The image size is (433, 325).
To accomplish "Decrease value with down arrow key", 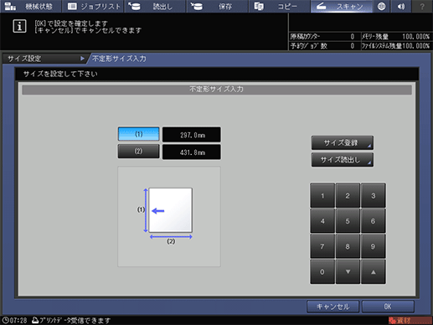I will tap(348, 272).
